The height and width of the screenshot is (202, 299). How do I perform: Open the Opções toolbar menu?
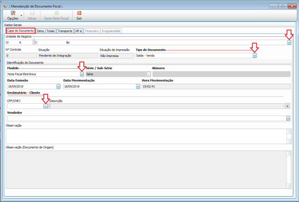pyautogui.click(x=13, y=16)
